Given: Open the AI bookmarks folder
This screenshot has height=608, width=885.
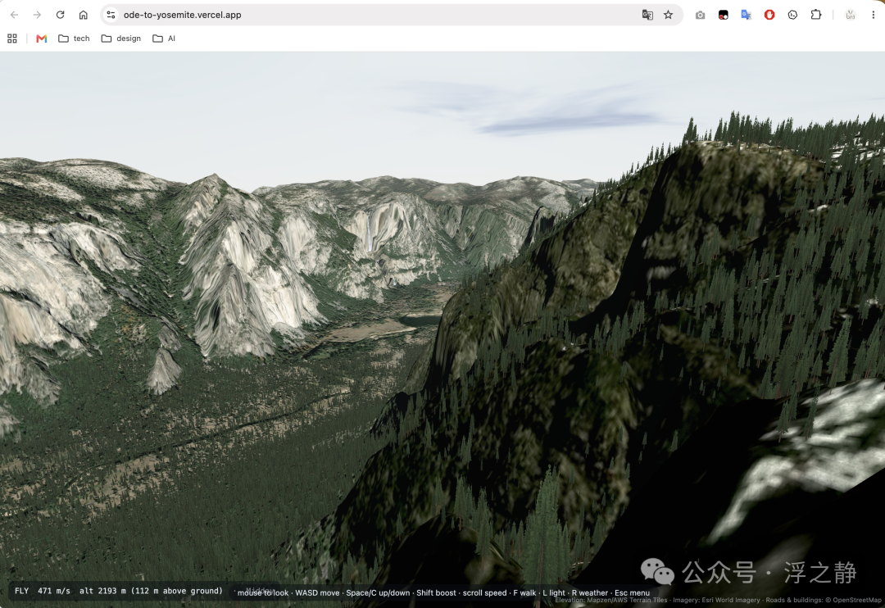Looking at the screenshot, I should click(x=164, y=39).
